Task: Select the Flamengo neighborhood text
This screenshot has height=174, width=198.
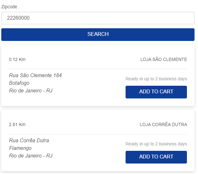Action: (20, 148)
